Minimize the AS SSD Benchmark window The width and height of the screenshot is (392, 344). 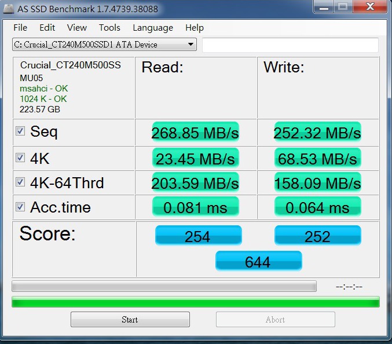click(x=324, y=6)
